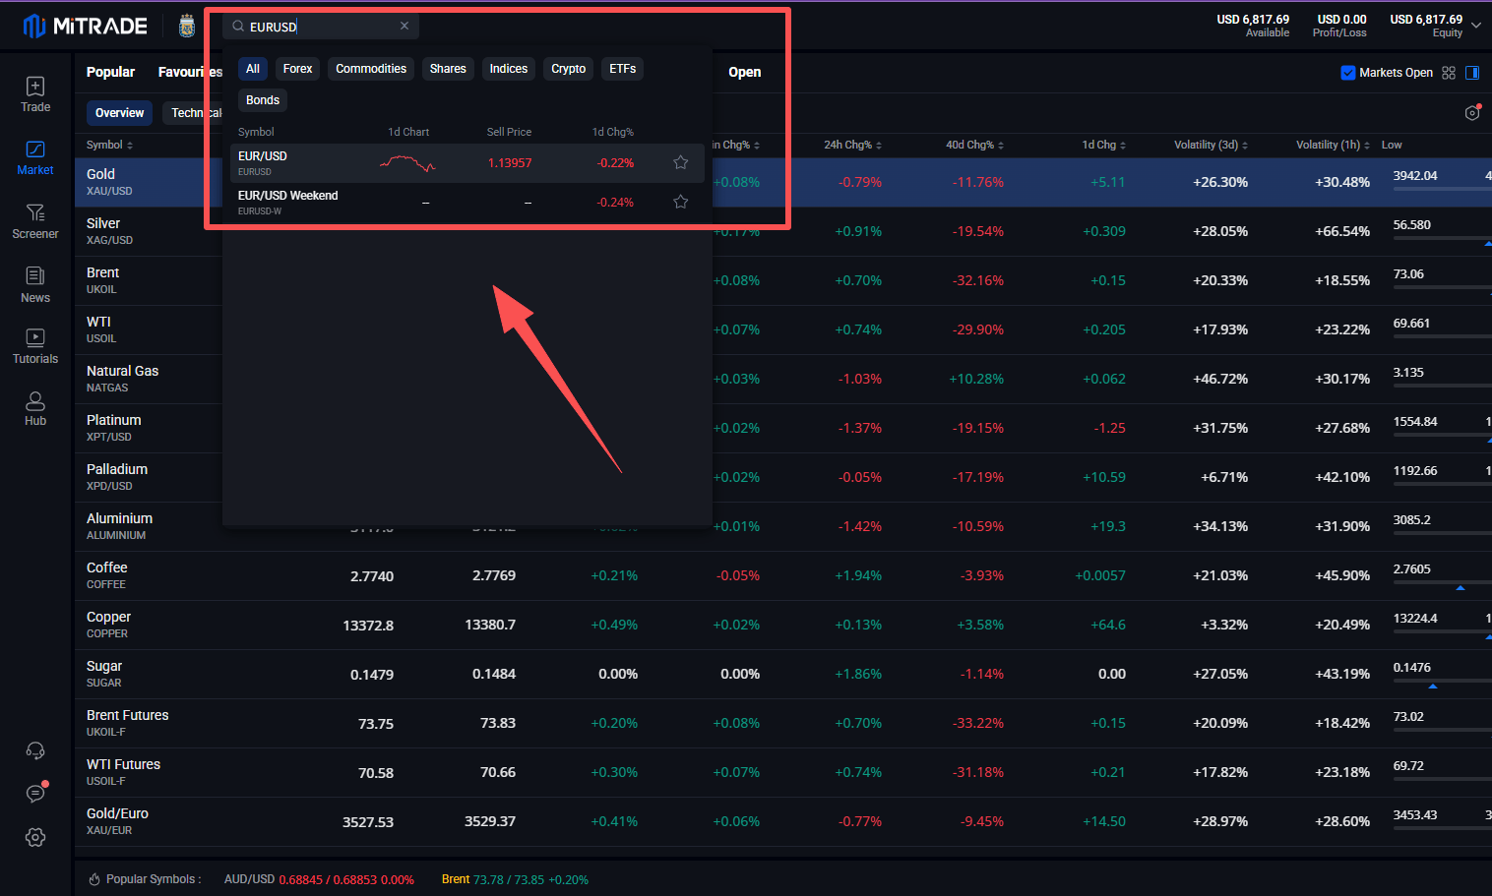
Task: Filter search results by Bonds
Action: point(263,100)
